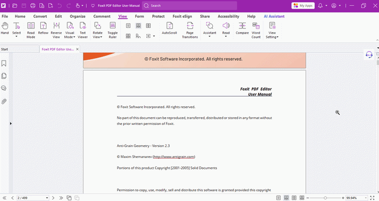Close the Foxit PDF Editor Use... tab
Image resolution: width=379 pixels, height=201 pixels.
(77, 49)
